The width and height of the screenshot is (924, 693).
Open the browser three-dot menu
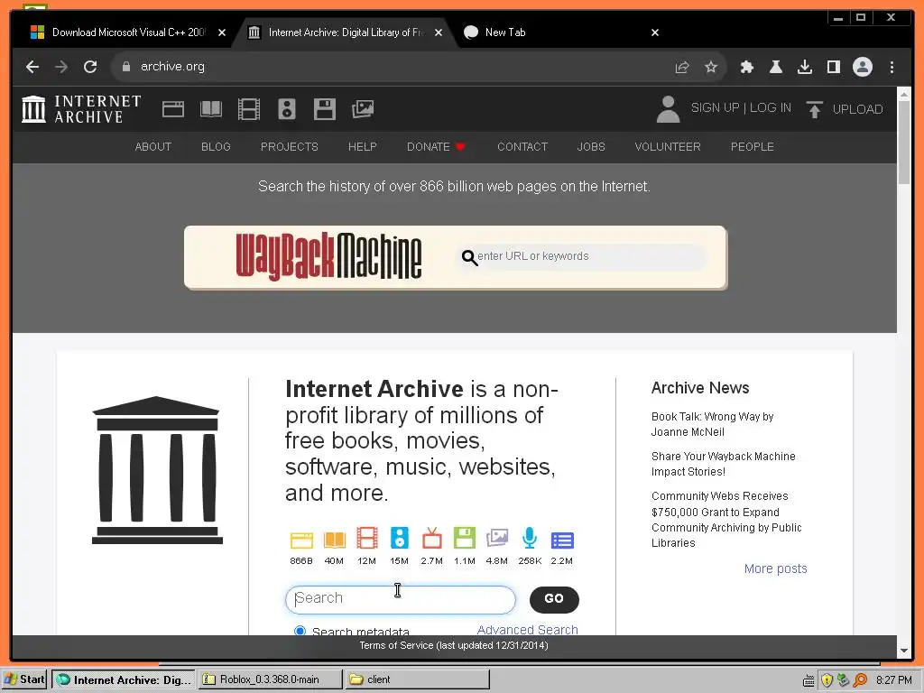point(892,67)
